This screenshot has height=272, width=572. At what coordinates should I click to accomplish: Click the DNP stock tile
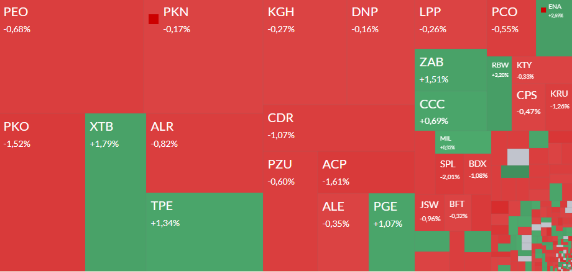click(381, 56)
